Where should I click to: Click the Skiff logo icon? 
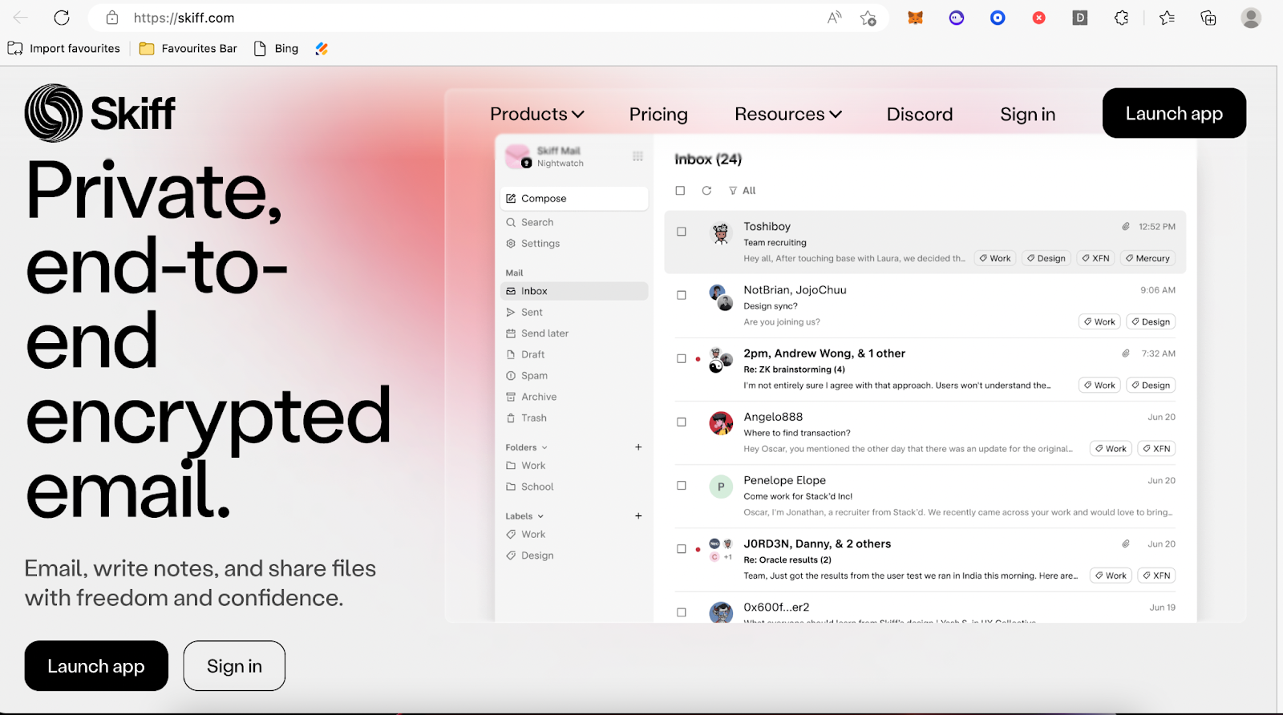[54, 113]
